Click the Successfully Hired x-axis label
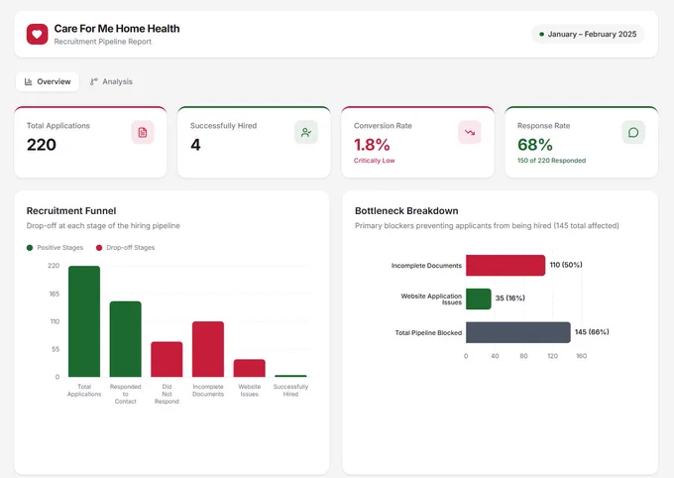 coord(290,390)
